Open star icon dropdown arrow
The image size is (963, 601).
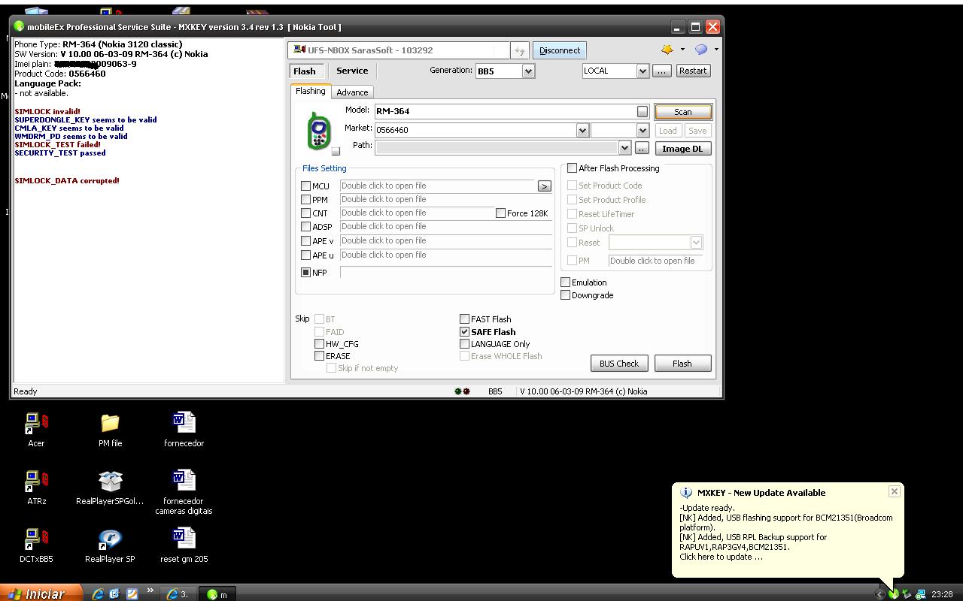pyautogui.click(x=682, y=50)
